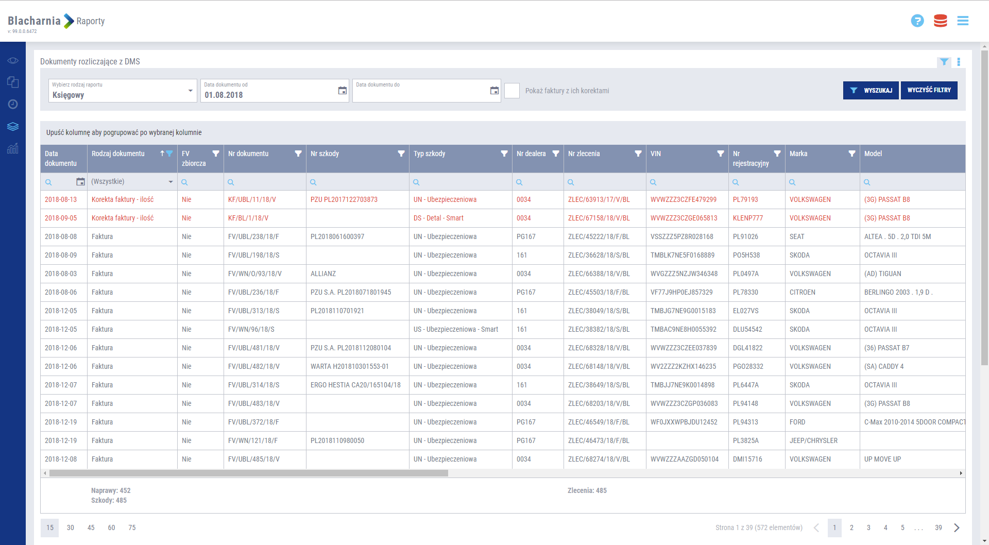989x545 pixels.
Task: Open the hamburger menu icon
Action: [x=962, y=21]
